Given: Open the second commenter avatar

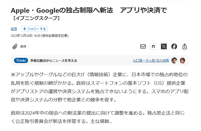Looking at the screenshot, I should (x=183, y=60).
